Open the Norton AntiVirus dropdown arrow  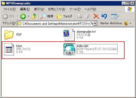point(130,23)
